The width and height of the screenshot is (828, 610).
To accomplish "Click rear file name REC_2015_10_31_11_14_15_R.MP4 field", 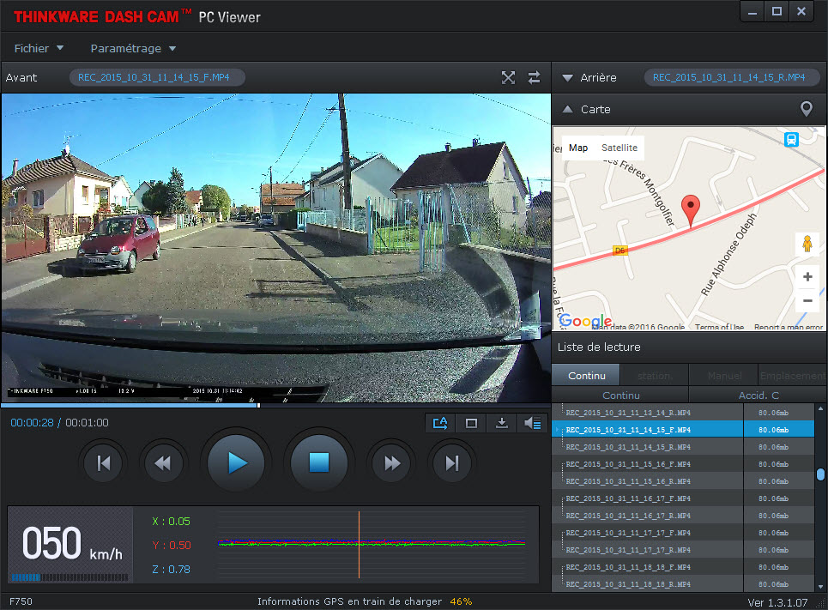I will pyautogui.click(x=731, y=77).
